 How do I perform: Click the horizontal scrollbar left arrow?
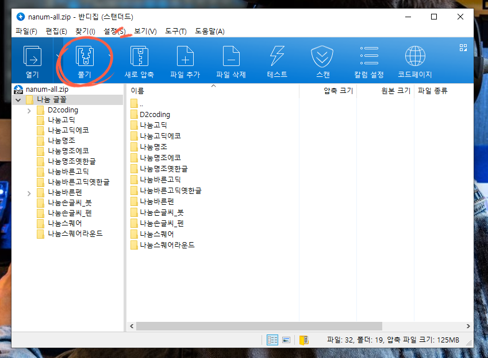132,326
